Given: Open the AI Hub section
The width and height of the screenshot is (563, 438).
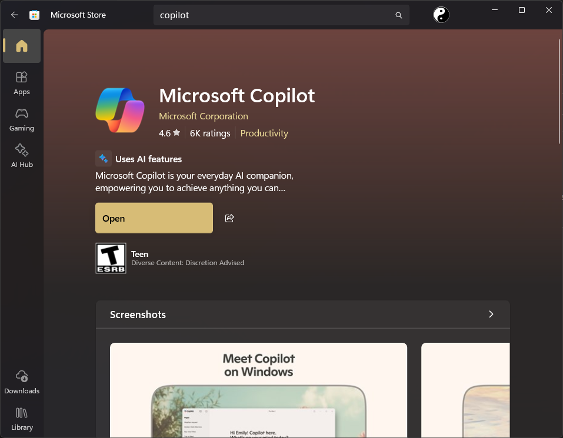Looking at the screenshot, I should pyautogui.click(x=22, y=156).
